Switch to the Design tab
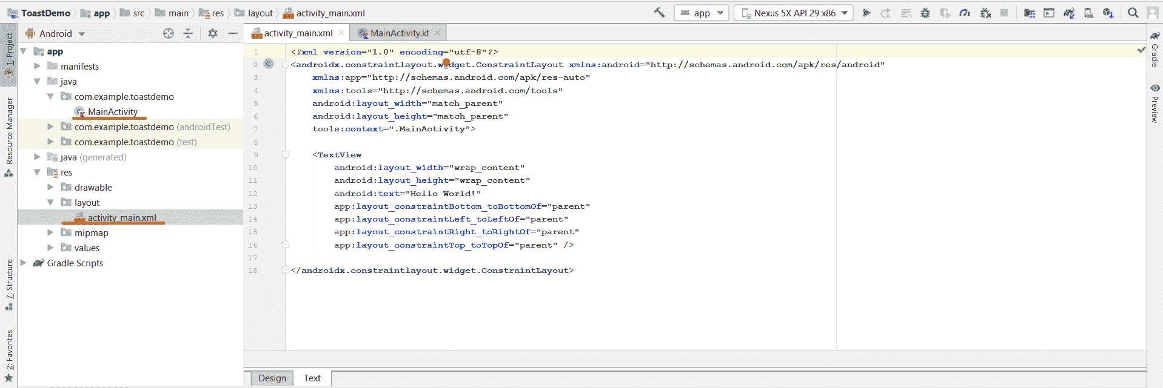 point(272,378)
